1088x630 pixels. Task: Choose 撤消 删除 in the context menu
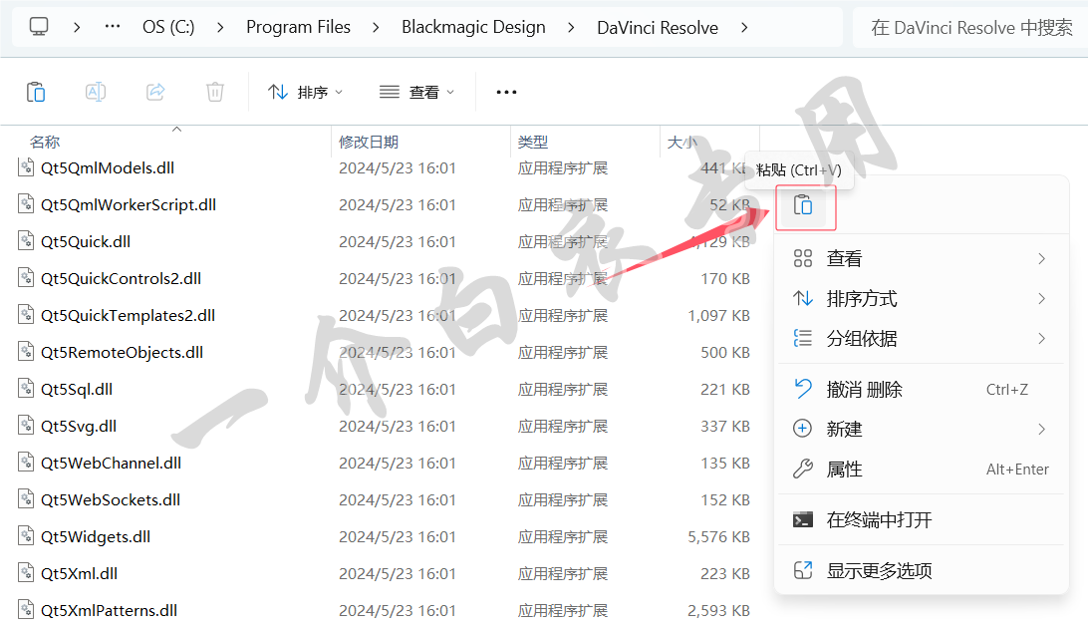pos(921,389)
